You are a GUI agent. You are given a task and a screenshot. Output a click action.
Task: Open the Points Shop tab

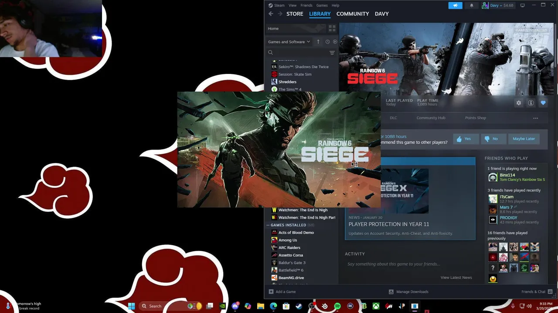point(475,118)
